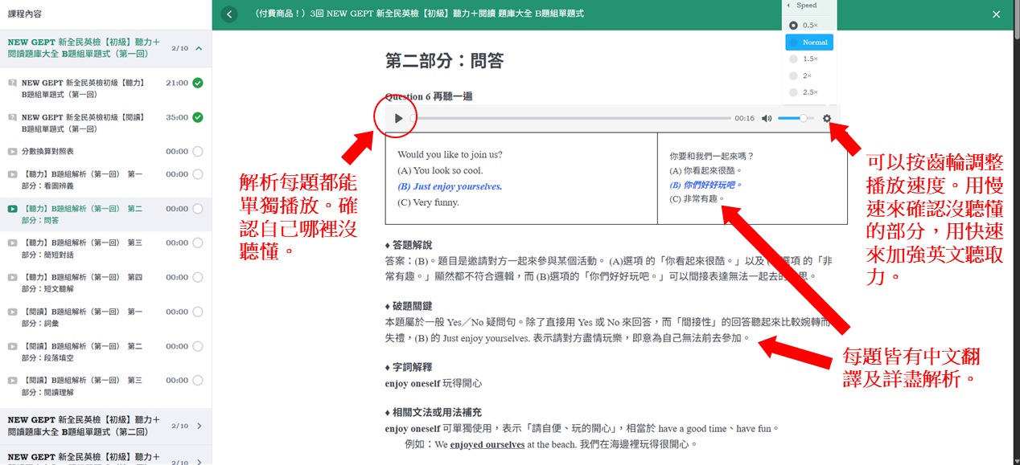Select the 2× playback speed
The width and height of the screenshot is (1020, 465).
(808, 75)
